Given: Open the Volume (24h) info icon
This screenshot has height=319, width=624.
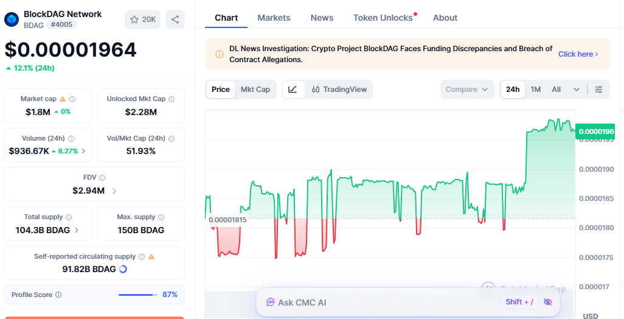Looking at the screenshot, I should [71, 139].
